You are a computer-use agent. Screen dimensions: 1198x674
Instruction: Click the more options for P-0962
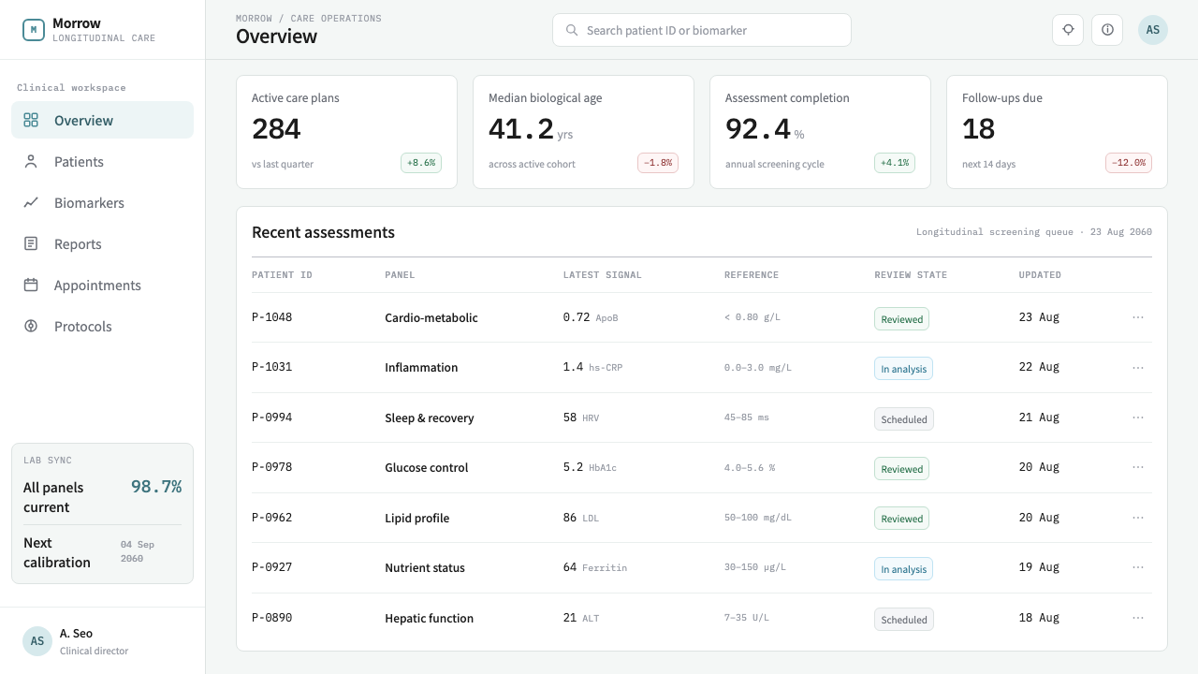[1138, 518]
